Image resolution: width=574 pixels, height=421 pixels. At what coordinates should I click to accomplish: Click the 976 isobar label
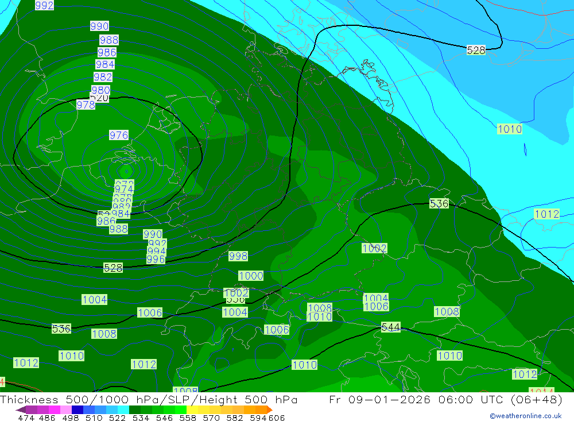[119, 135]
